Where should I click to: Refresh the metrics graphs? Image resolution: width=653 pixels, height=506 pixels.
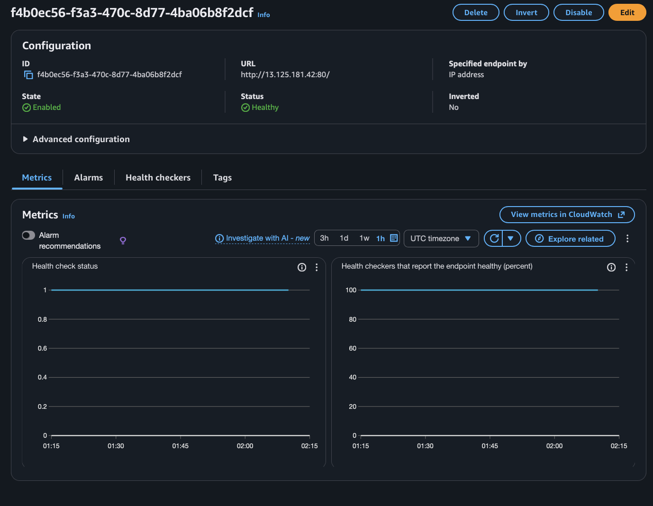point(494,238)
